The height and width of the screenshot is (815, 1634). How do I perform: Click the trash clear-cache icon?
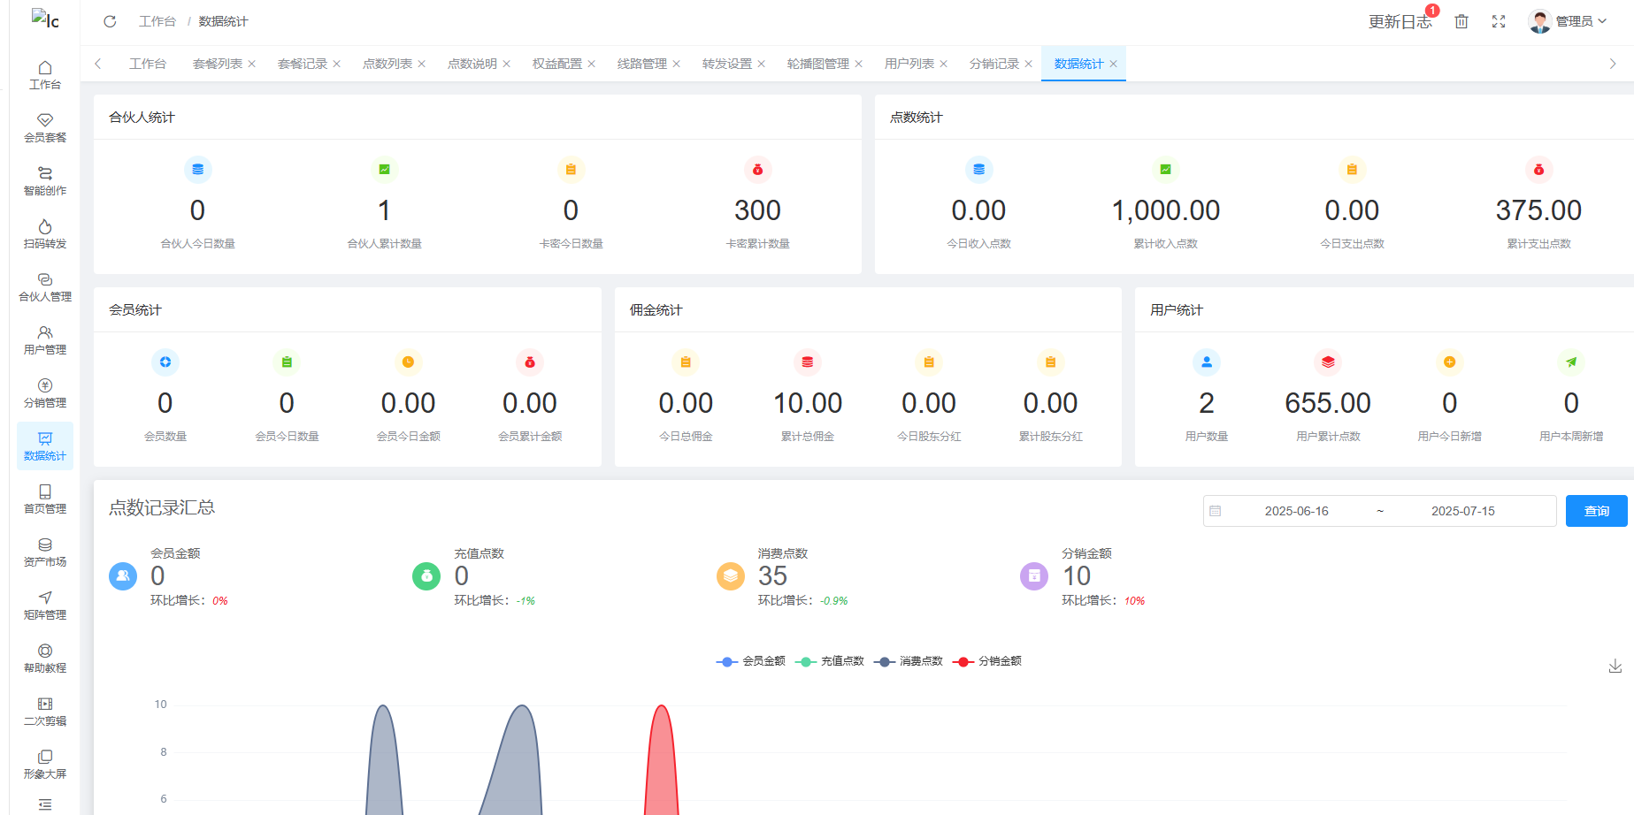[1461, 21]
